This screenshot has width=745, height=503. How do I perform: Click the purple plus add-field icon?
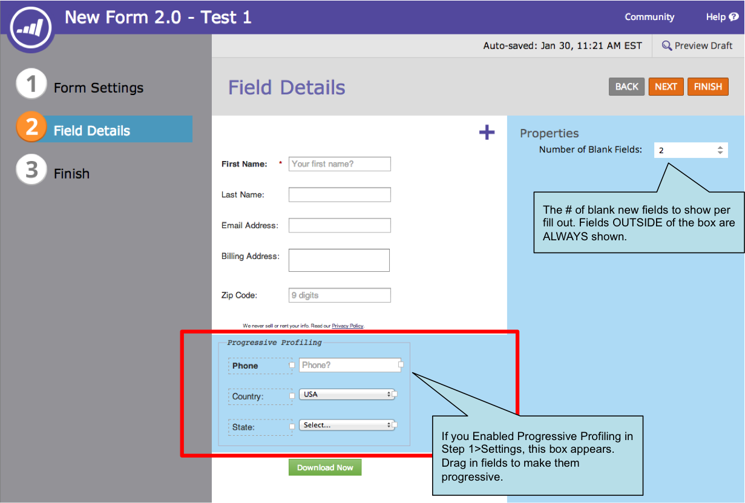487,133
